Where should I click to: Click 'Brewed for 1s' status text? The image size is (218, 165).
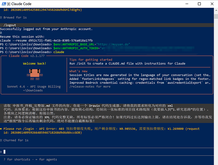pos(15,17)
